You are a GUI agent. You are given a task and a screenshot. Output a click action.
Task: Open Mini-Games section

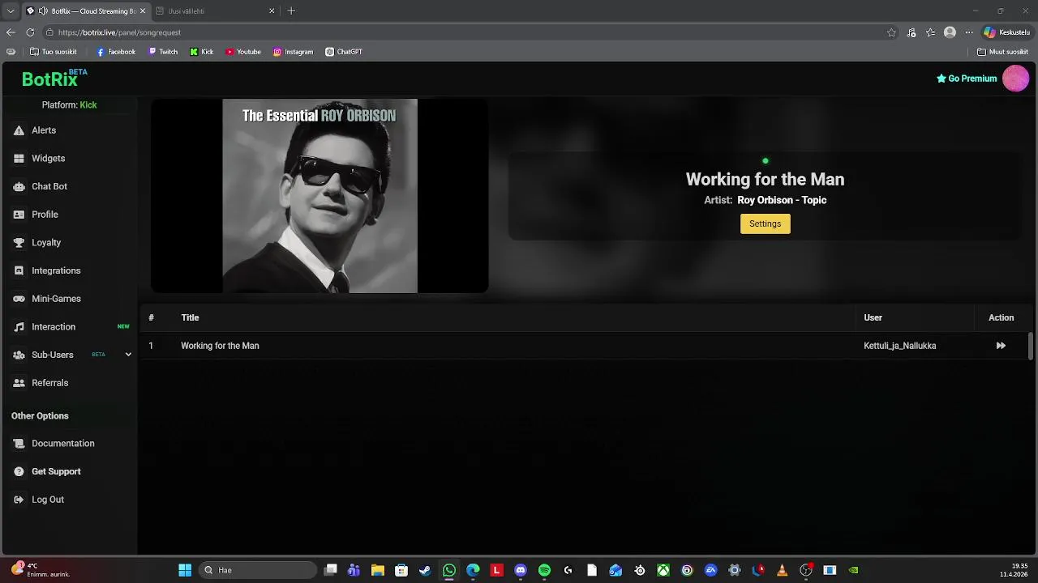56,299
